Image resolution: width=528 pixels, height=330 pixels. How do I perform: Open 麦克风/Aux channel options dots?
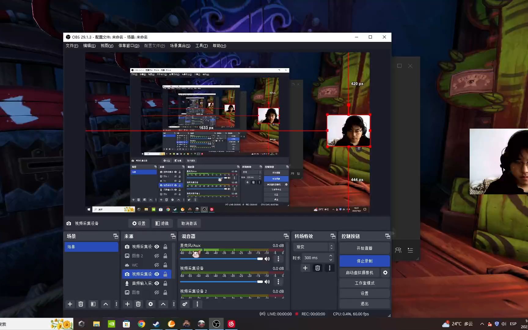click(x=278, y=259)
